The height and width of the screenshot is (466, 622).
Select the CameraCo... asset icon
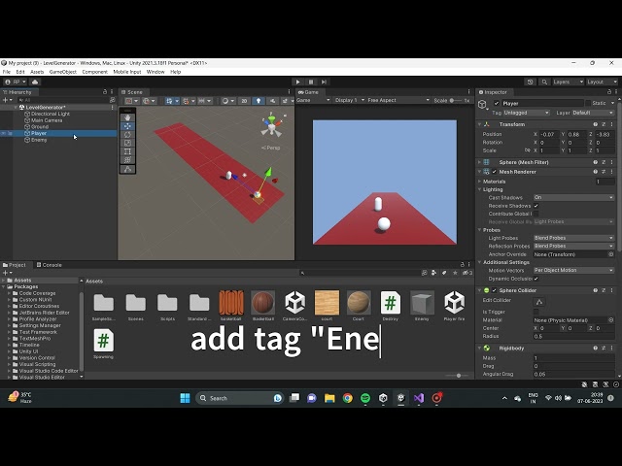tap(294, 303)
